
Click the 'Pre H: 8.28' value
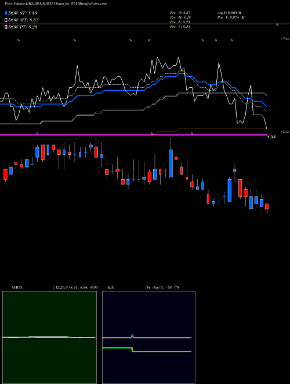pyautogui.click(x=180, y=17)
